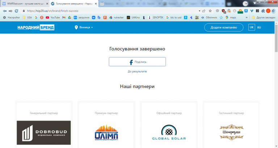Open the Bitcoin price extension icon

click(x=240, y=11)
